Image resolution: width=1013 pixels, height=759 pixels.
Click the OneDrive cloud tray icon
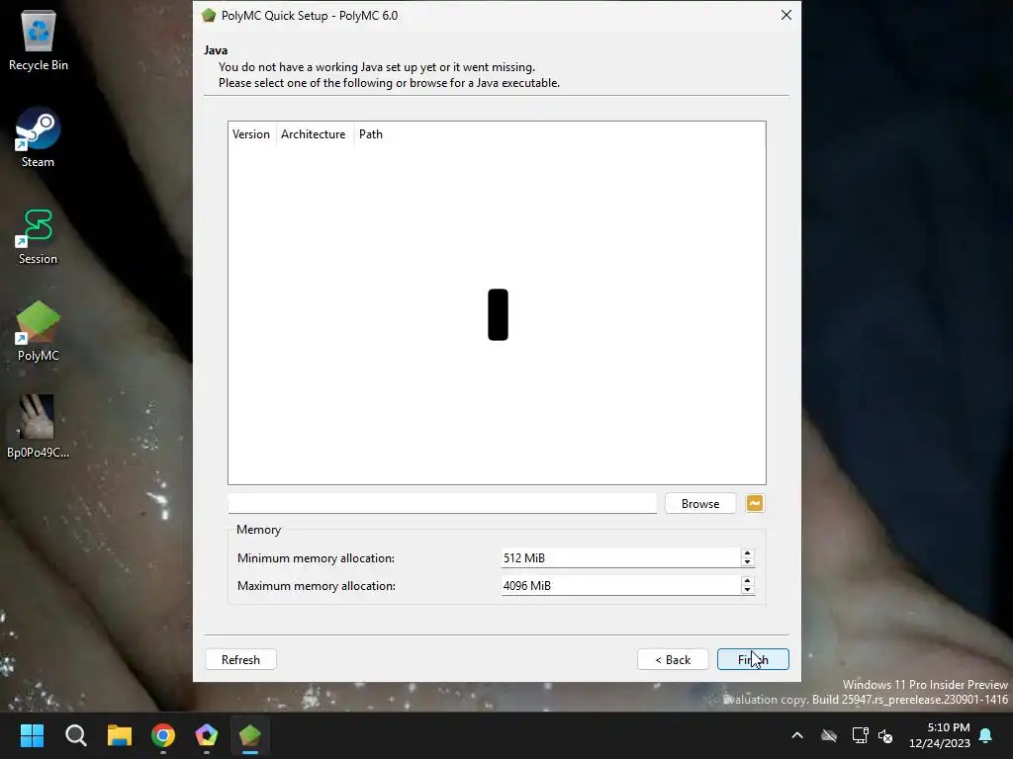829,735
